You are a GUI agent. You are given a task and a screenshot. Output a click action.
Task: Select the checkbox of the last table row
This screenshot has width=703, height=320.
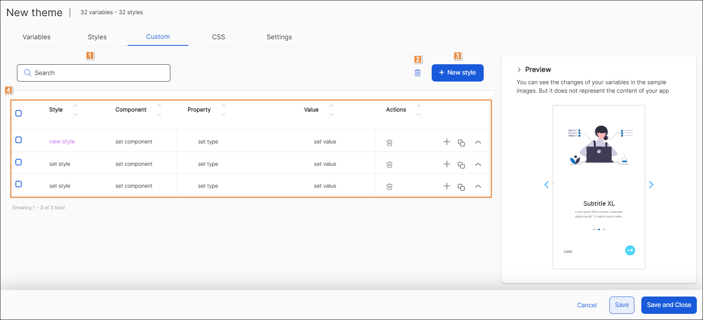(x=18, y=184)
